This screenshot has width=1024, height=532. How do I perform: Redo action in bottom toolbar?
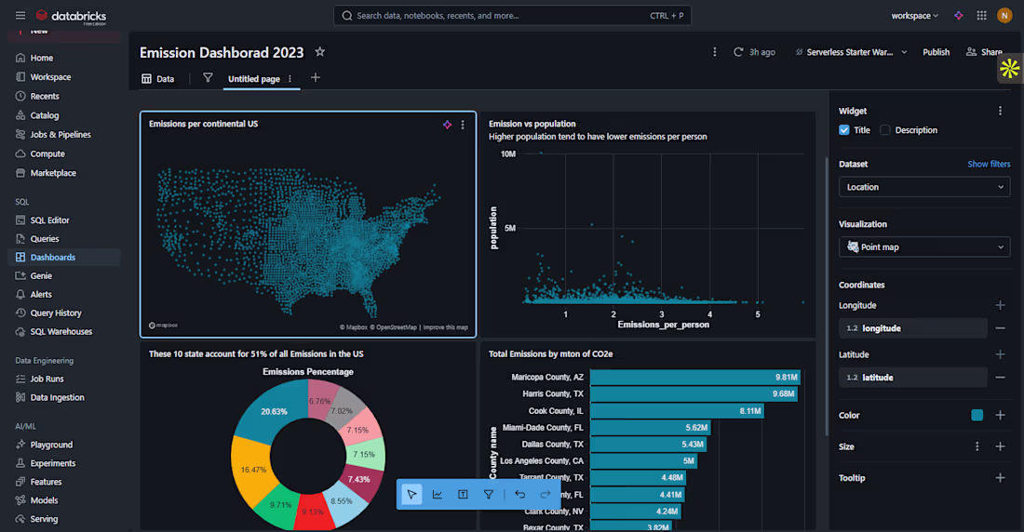pyautogui.click(x=546, y=494)
